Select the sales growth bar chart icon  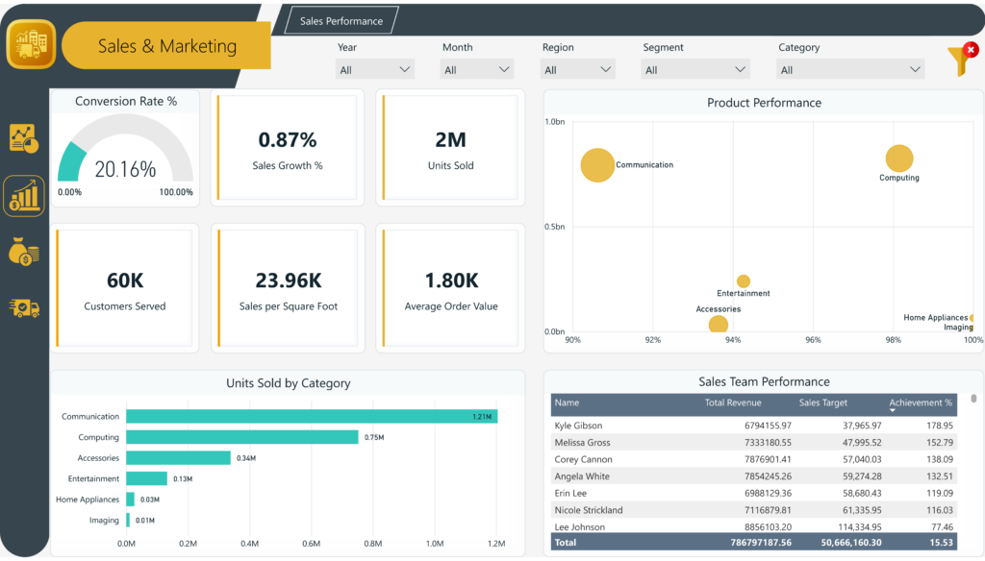[x=24, y=196]
